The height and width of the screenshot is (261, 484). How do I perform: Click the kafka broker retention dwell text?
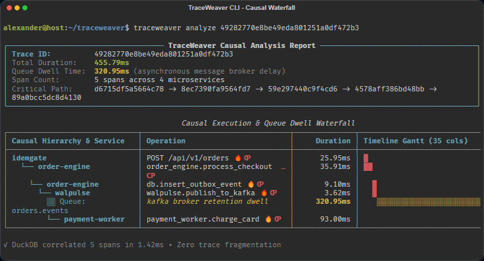pyautogui.click(x=207, y=201)
